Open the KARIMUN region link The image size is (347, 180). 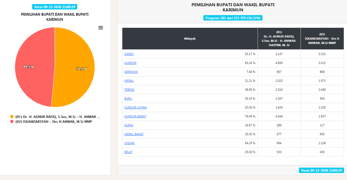131,72
